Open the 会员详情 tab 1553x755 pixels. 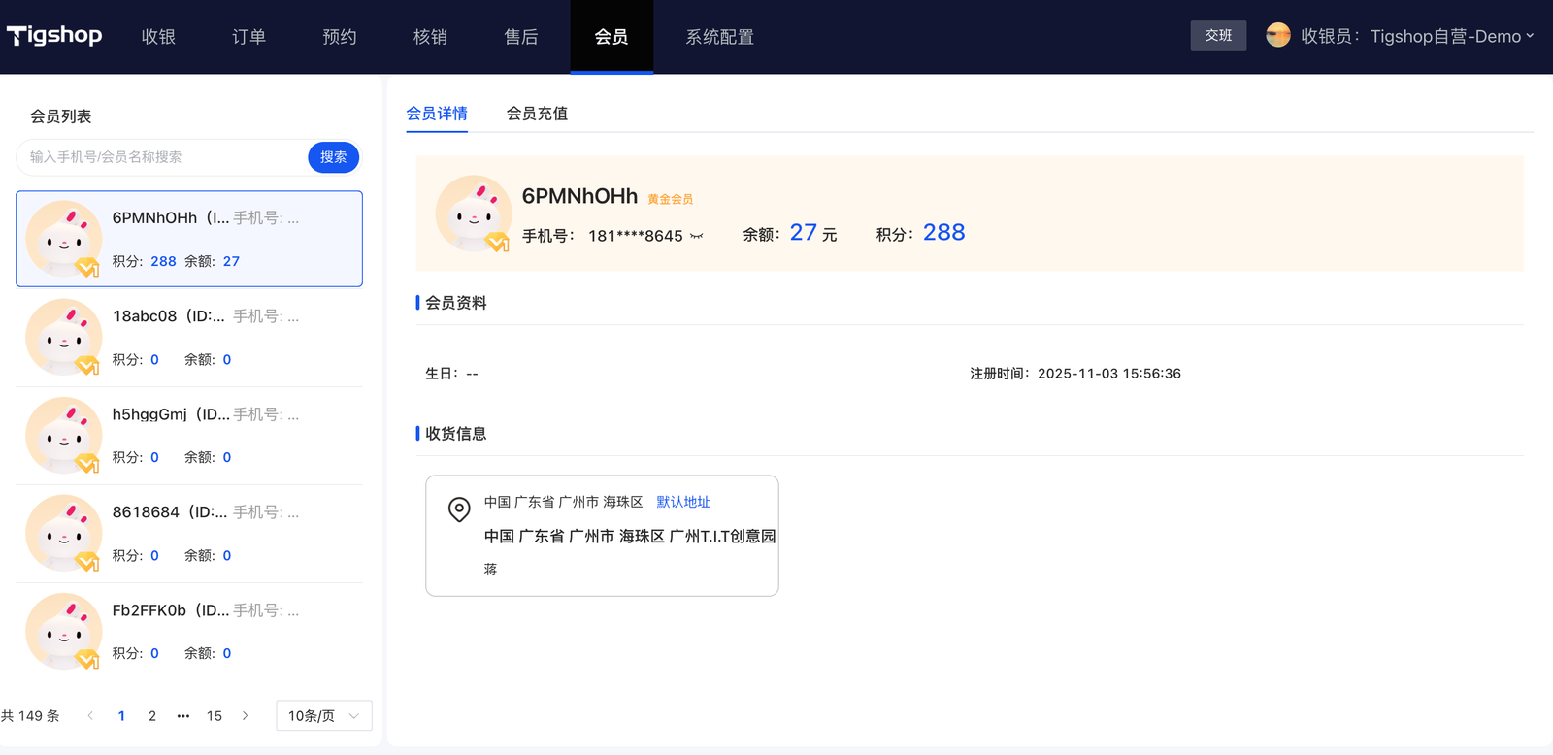coord(437,114)
